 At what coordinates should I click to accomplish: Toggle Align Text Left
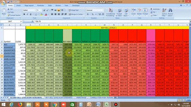coord(52,14)
